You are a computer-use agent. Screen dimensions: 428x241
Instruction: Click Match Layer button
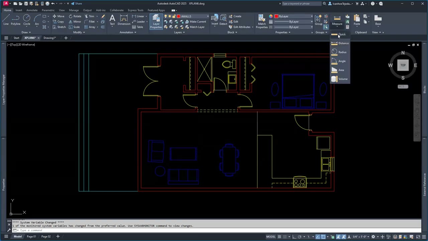coord(194,27)
